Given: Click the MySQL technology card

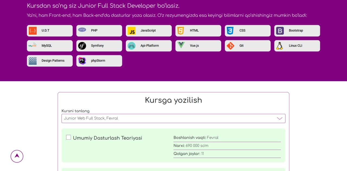Looking at the screenshot, I should (50, 45).
